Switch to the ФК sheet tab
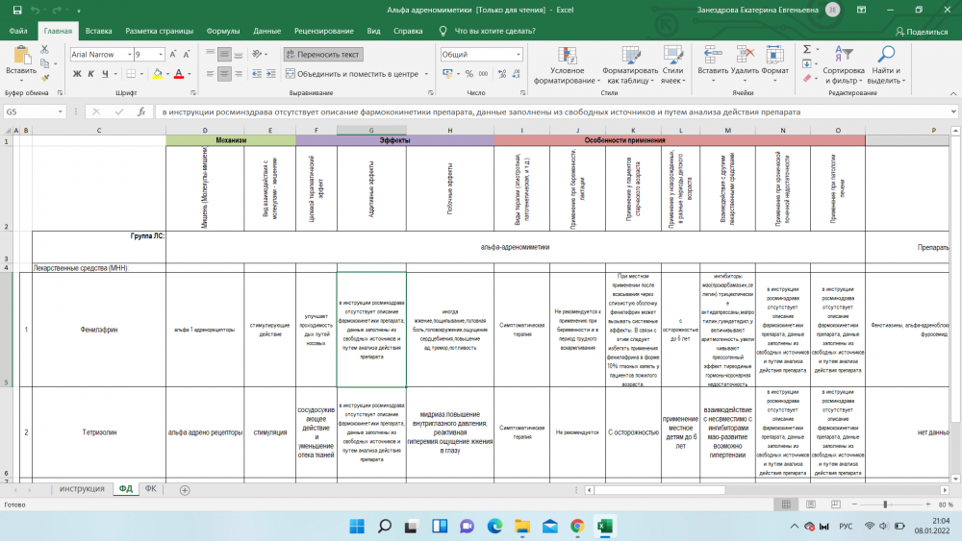 (x=150, y=489)
